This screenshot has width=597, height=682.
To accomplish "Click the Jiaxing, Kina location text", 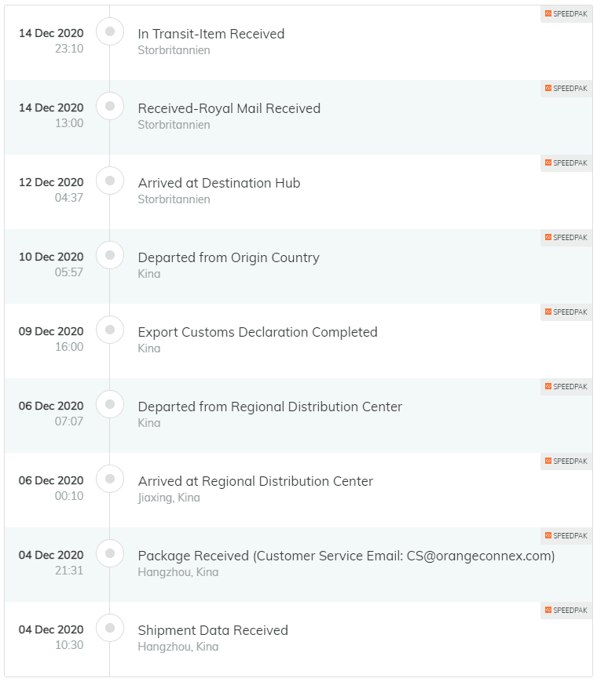I will pos(169,498).
